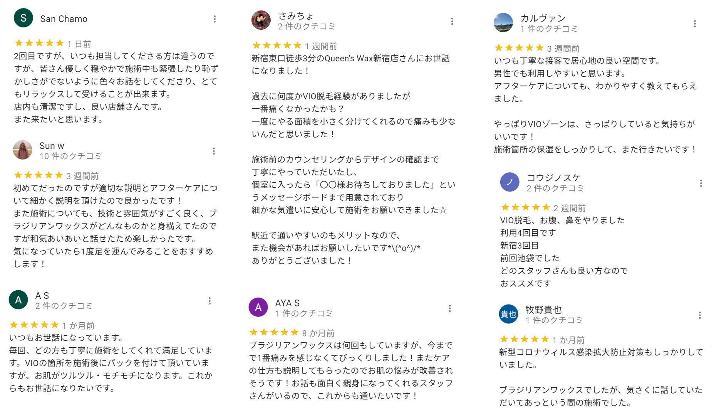Open the options menu for San Chamo's review
The image size is (714, 419).
click(215, 19)
